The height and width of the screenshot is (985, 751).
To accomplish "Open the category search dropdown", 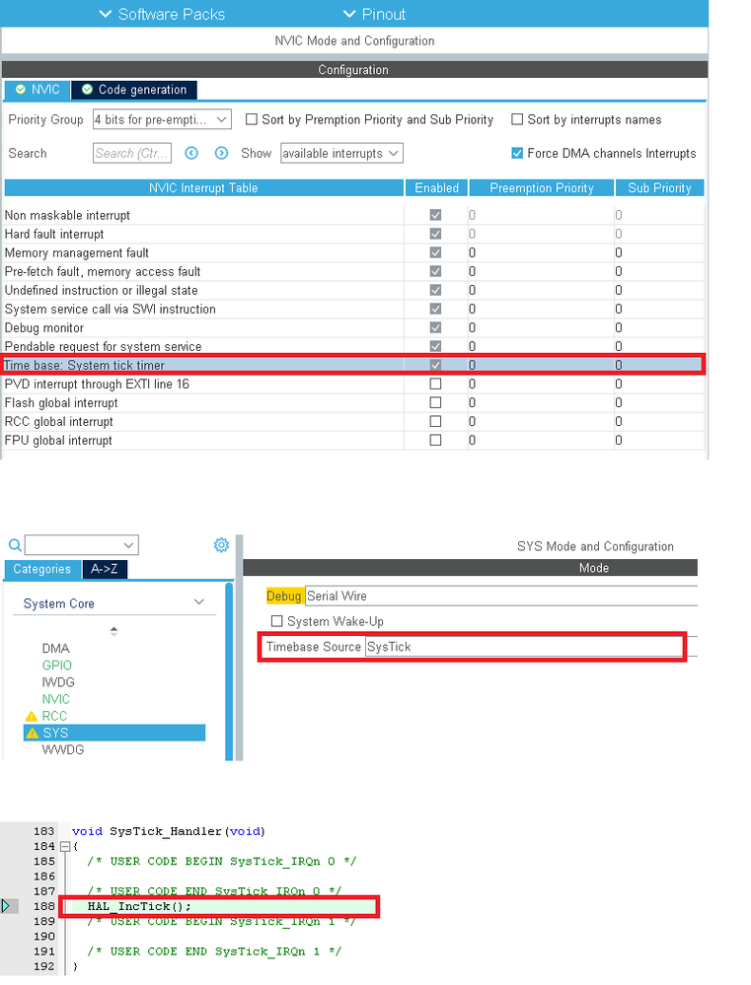I will [82, 544].
